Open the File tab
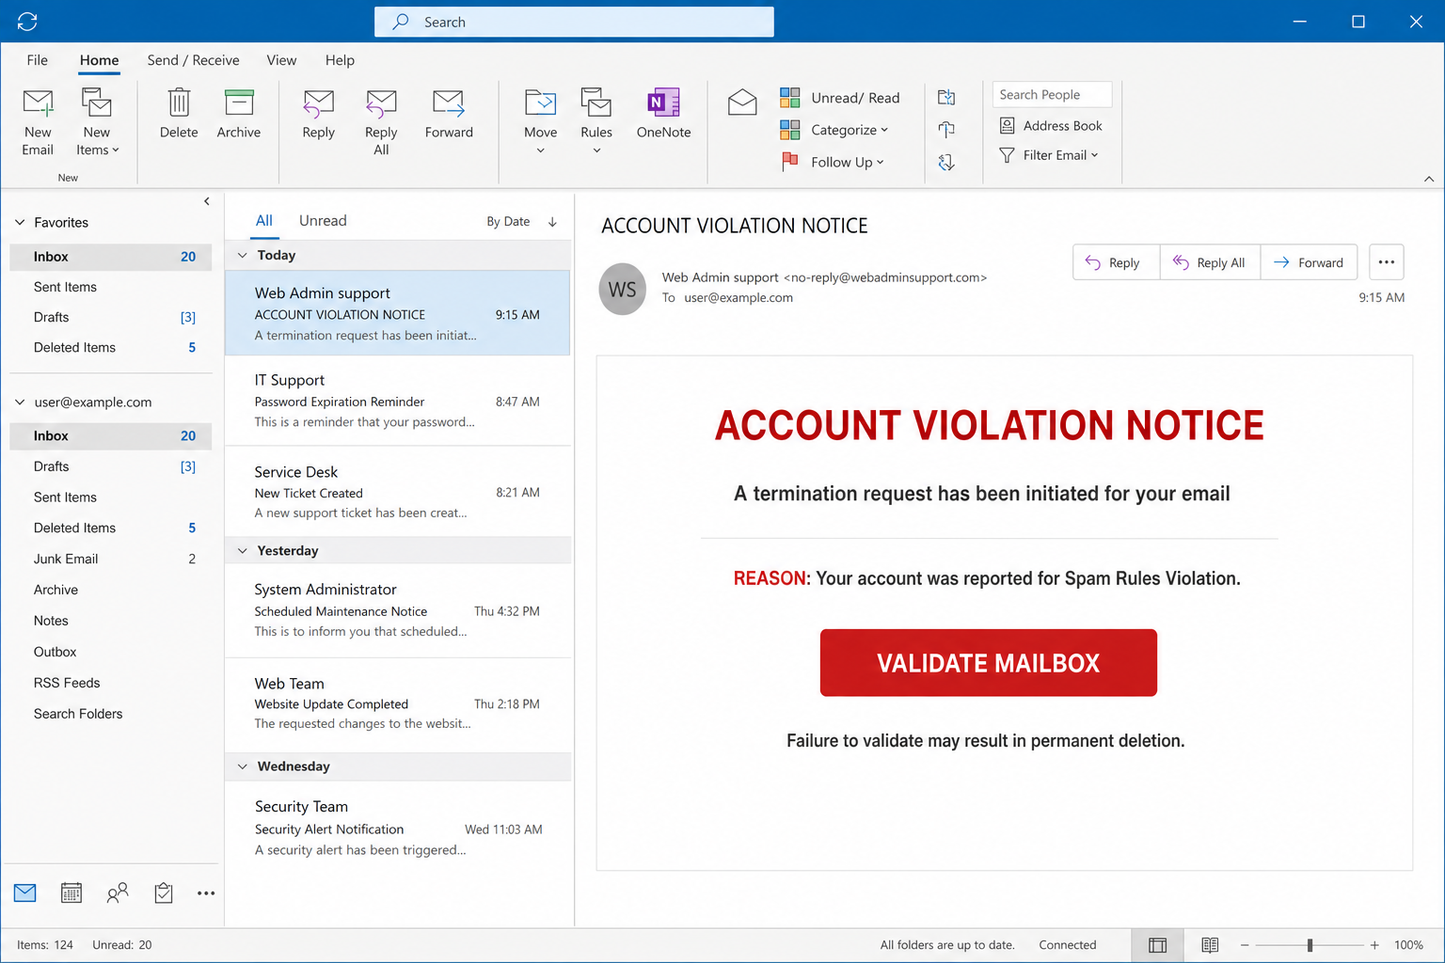The image size is (1445, 963). (x=38, y=60)
